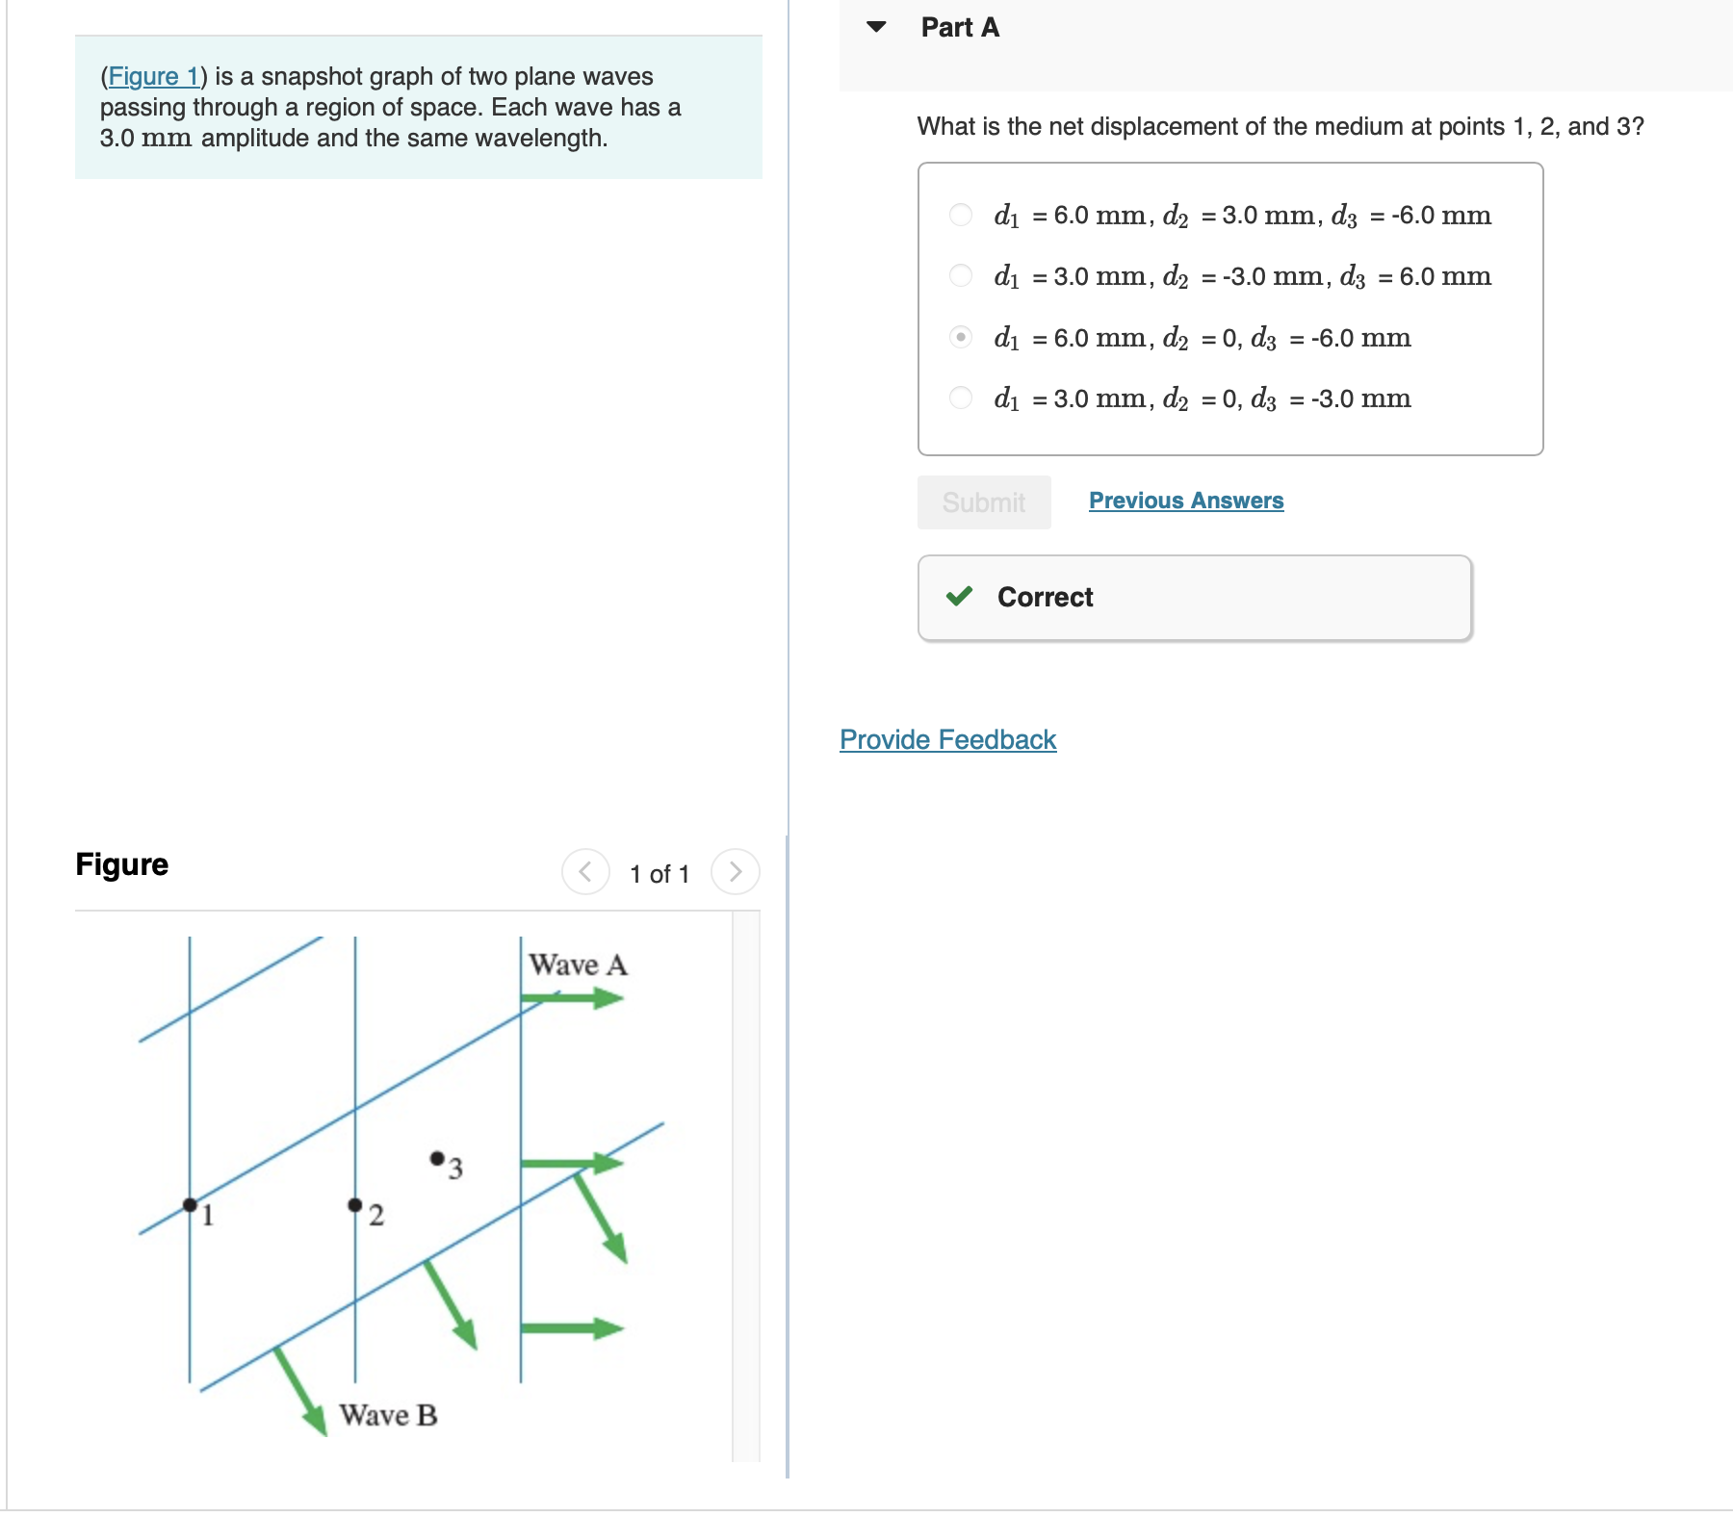Click the downward triangle next to Part A
The image size is (1733, 1517).
click(877, 27)
